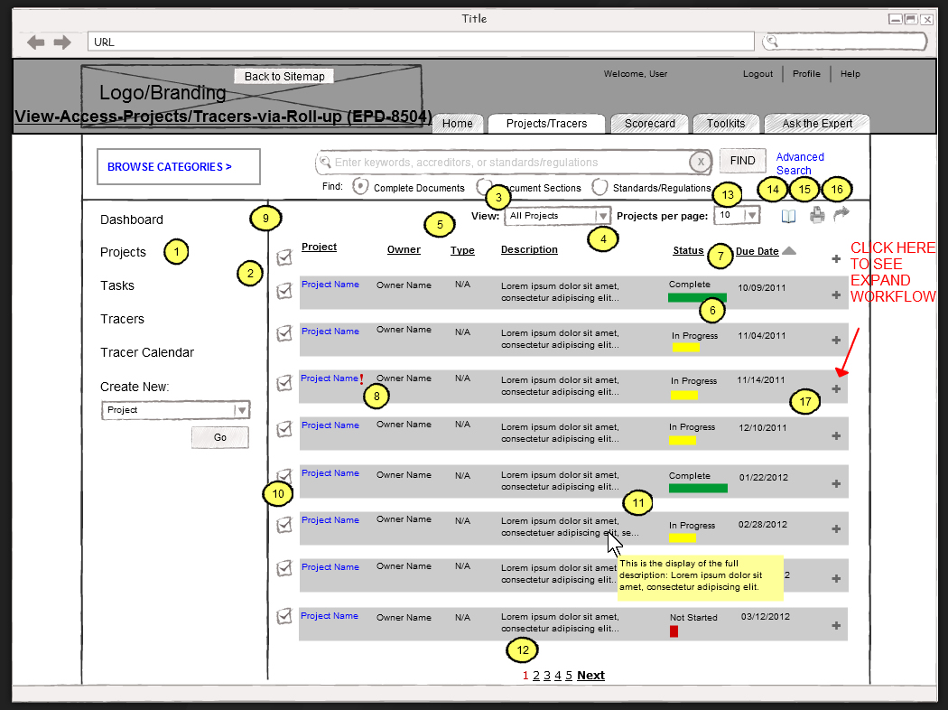Screen dimensions: 948x710
Task: Toggle the checkbox for the 10/09/2011 project
Action: [284, 292]
